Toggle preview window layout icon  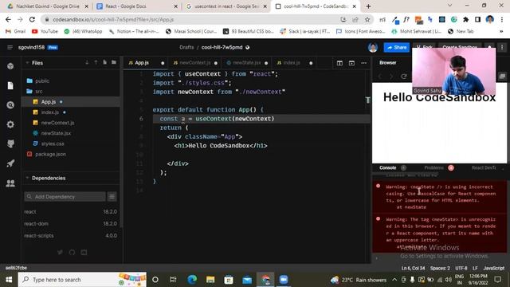pos(351,63)
